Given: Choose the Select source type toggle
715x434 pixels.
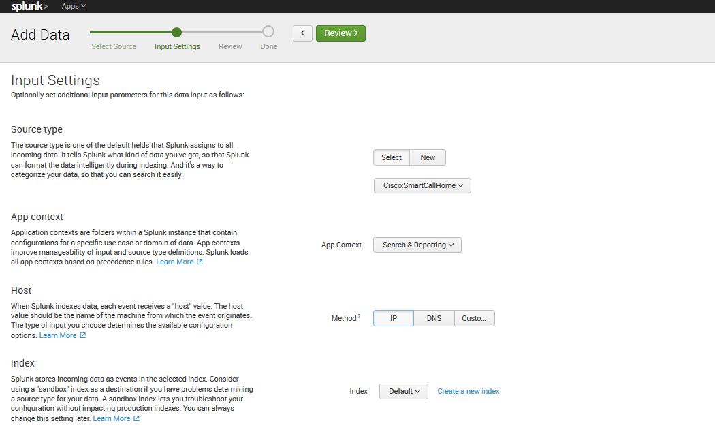Looking at the screenshot, I should point(392,157).
